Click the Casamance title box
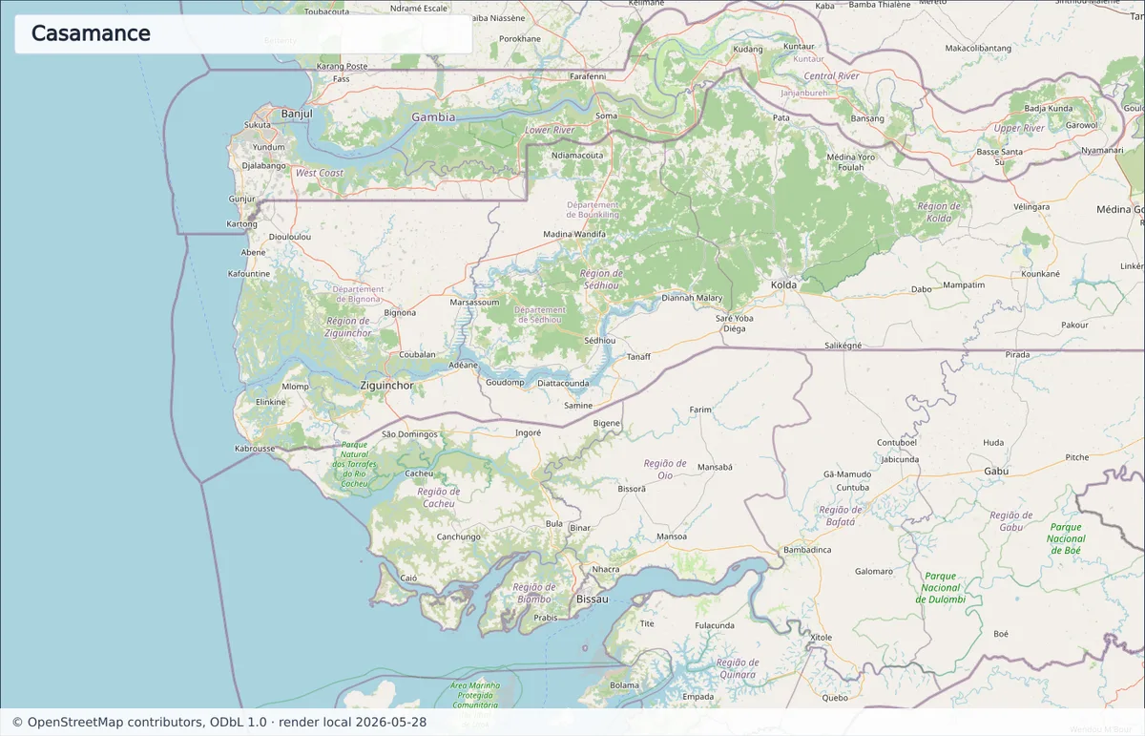 [x=243, y=33]
